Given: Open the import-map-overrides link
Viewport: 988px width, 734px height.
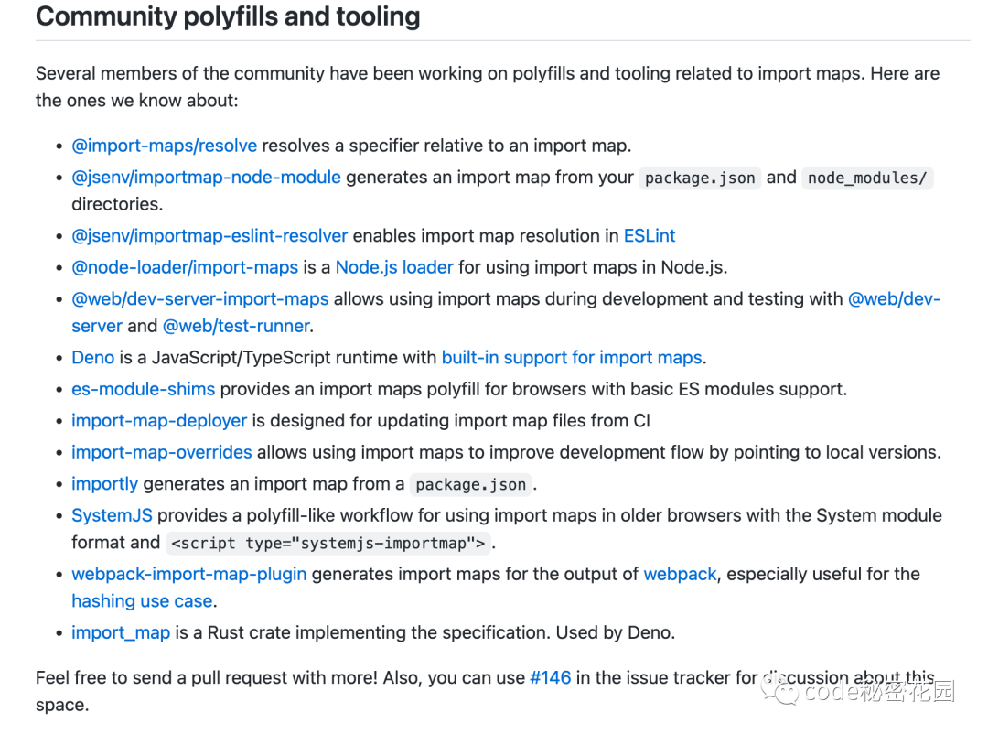Looking at the screenshot, I should (x=161, y=452).
